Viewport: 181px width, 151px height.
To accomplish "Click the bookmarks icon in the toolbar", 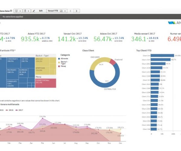I will click(26, 11).
